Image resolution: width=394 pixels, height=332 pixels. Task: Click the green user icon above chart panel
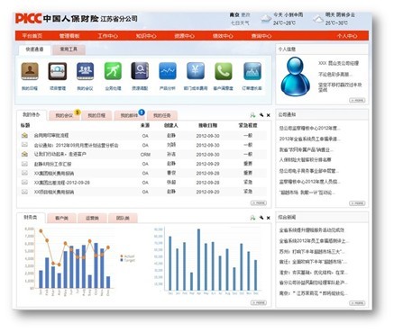(x=252, y=218)
